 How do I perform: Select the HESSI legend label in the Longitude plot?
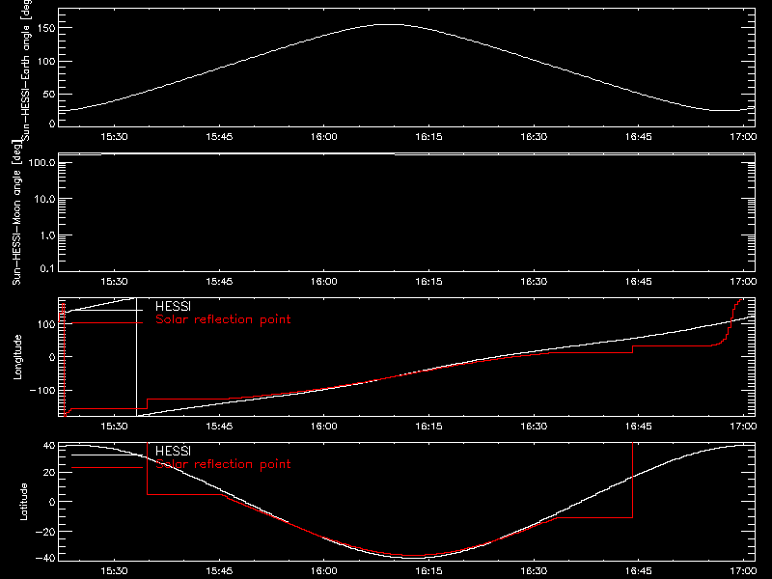tap(173, 306)
